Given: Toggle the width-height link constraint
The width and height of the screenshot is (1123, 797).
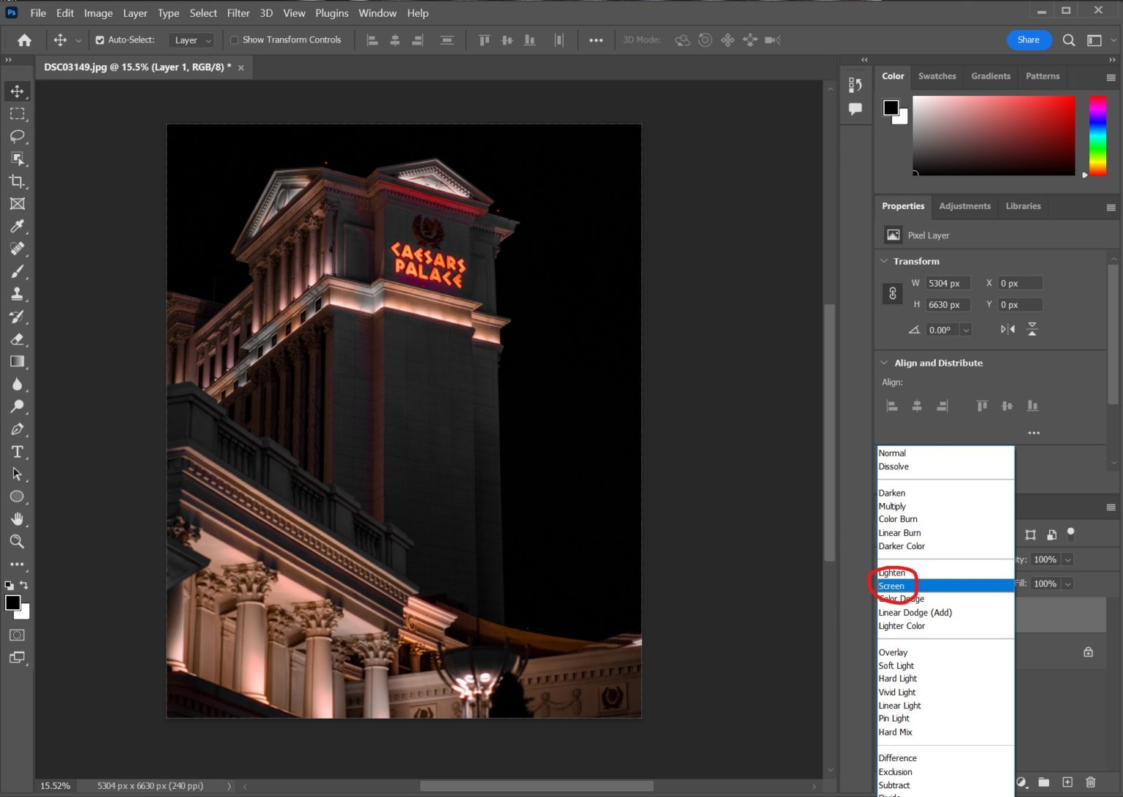Looking at the screenshot, I should tap(892, 294).
